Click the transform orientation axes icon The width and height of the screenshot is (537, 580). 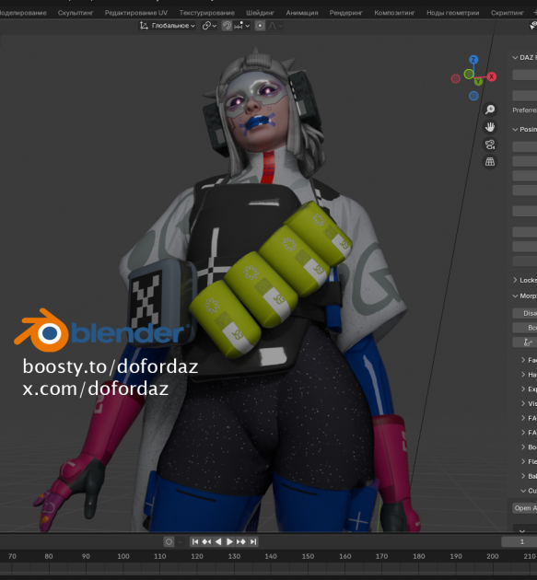point(144,26)
